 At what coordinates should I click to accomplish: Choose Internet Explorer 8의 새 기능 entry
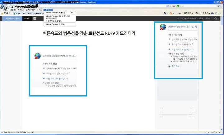pos(60,16)
